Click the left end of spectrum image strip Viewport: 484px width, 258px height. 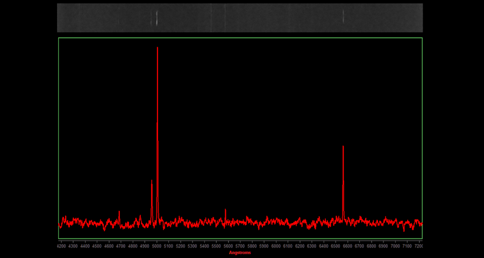(x=60, y=18)
